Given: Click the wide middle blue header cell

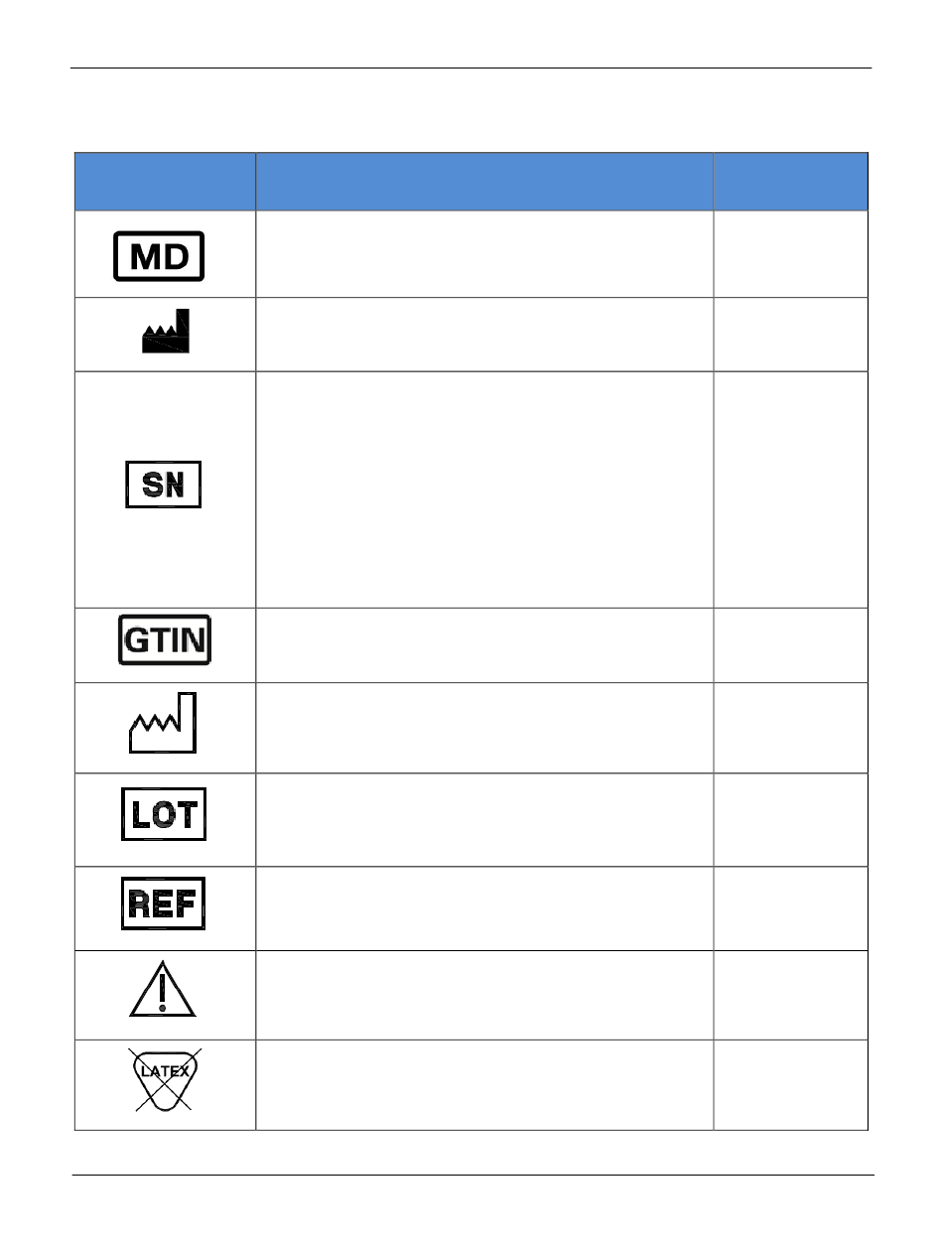Looking at the screenshot, I should pyautogui.click(x=484, y=181).
